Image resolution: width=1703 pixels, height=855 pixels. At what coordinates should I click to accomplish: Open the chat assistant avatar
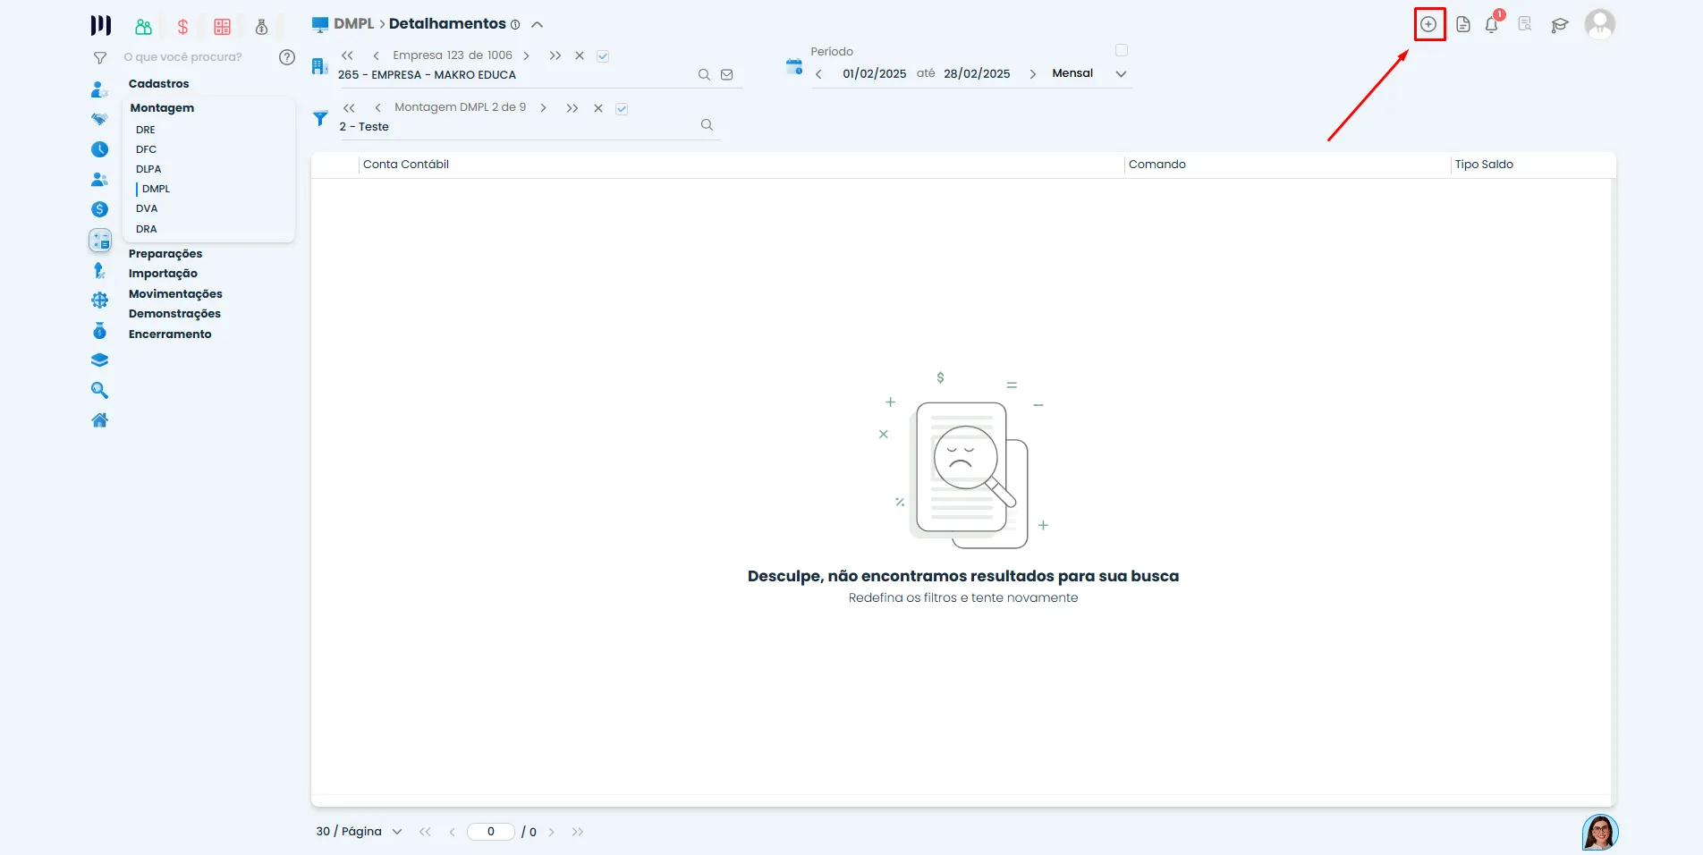coord(1600,833)
